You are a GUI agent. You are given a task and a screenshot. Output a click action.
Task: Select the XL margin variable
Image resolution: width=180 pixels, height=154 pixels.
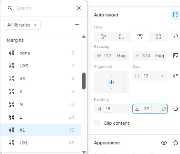[x=40, y=130]
